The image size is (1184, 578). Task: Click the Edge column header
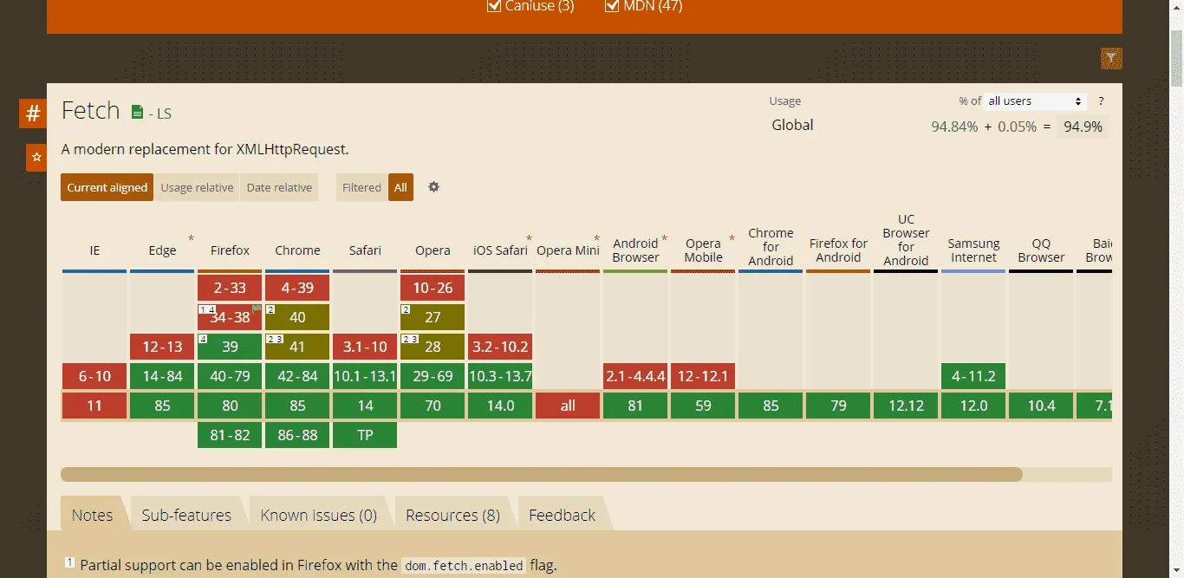[x=162, y=250]
